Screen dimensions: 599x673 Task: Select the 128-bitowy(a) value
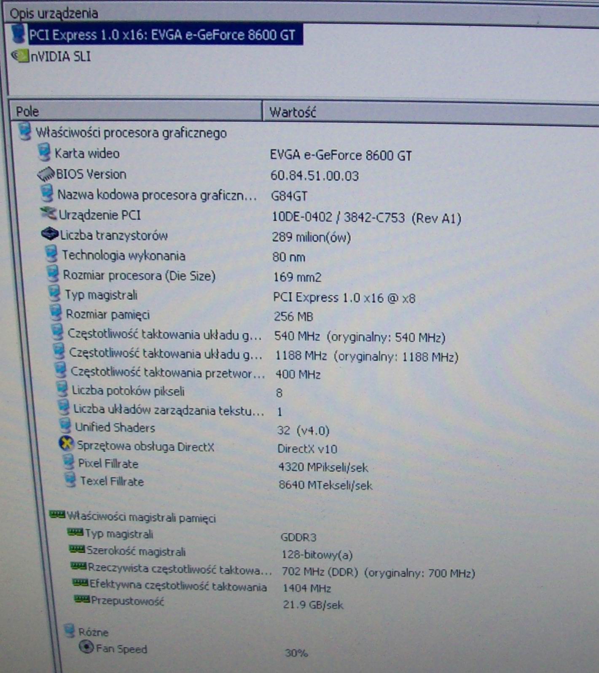[x=317, y=555]
